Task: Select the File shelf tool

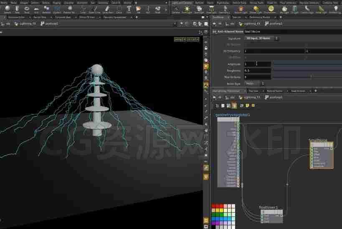Action: point(138,9)
